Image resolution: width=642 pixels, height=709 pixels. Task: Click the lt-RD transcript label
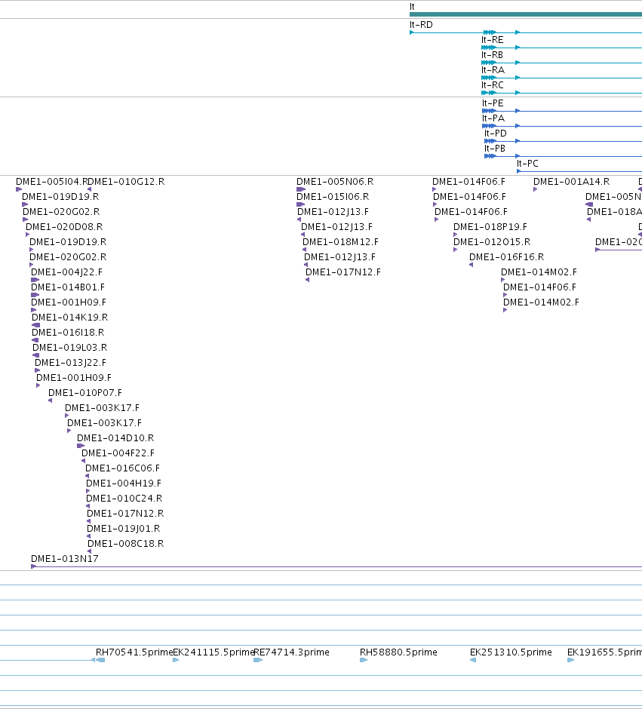tap(421, 25)
